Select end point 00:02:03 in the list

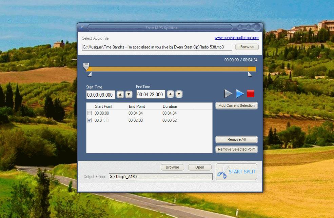136,120
